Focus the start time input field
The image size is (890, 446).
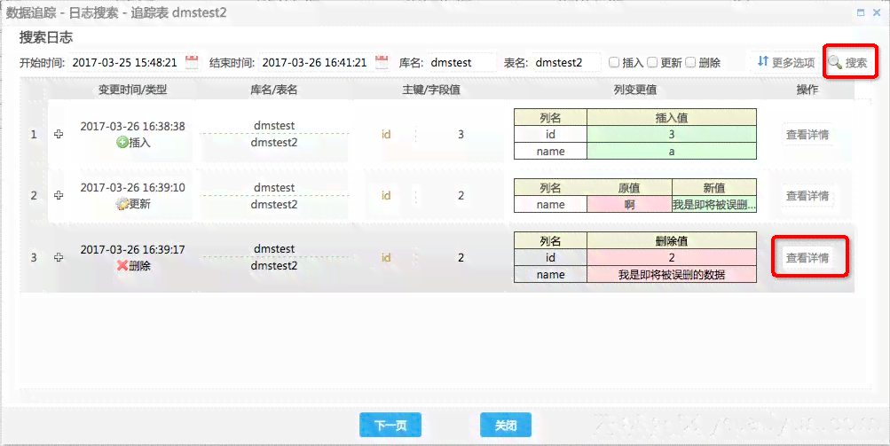click(126, 62)
